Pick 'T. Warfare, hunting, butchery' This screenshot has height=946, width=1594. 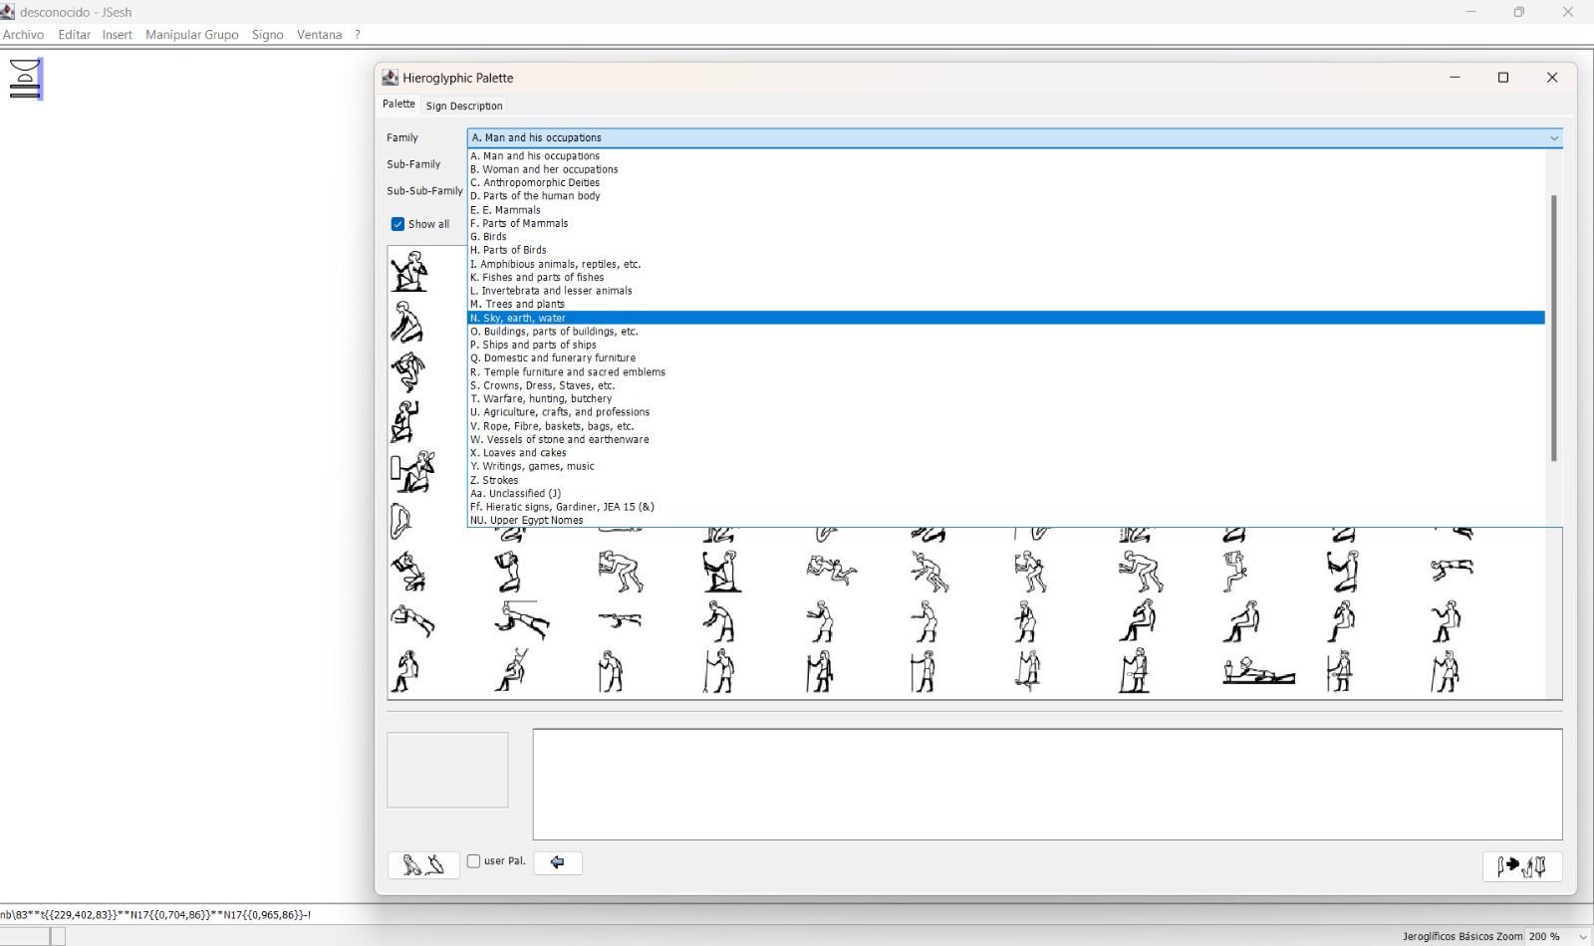click(x=1006, y=399)
